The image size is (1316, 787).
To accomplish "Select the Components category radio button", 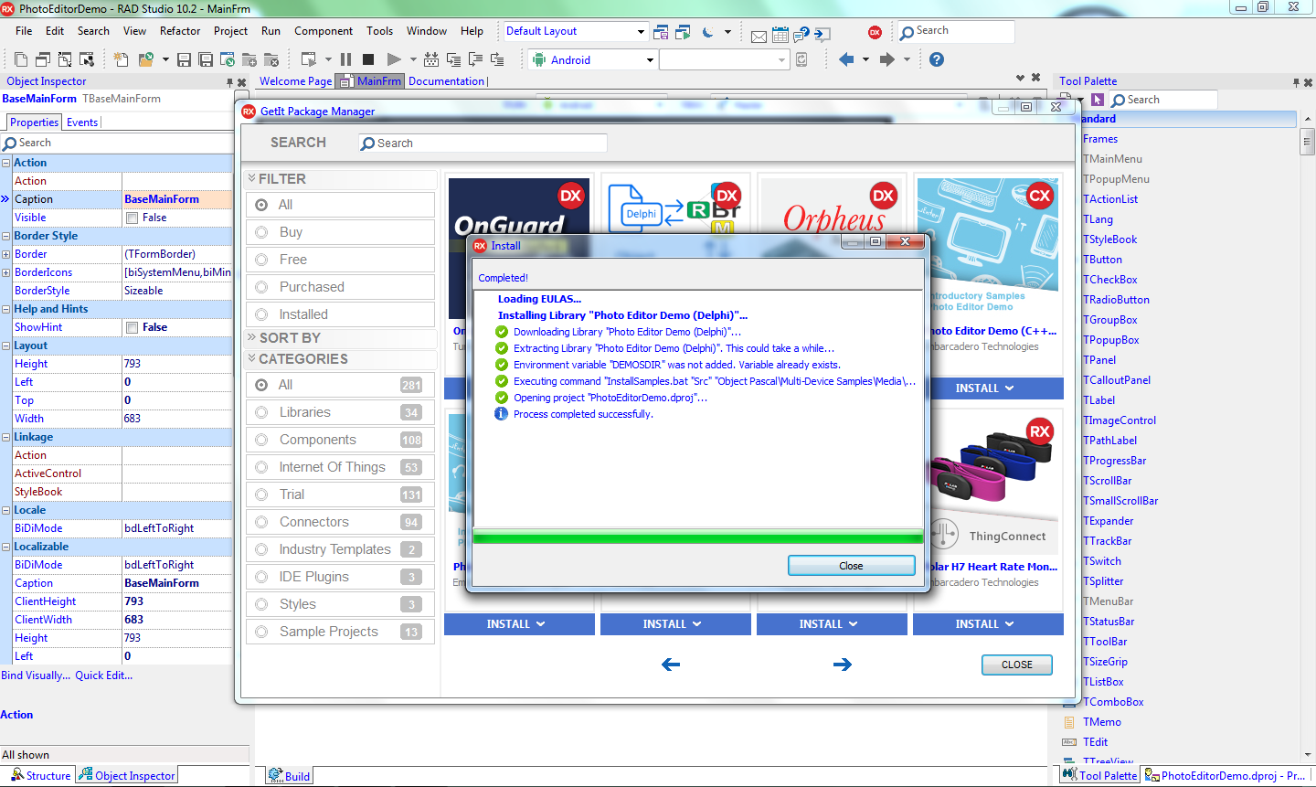I will point(262,440).
